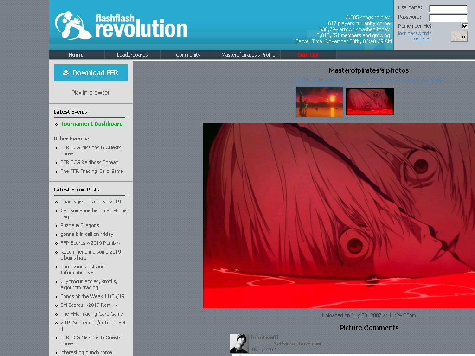Screen dimensions: 475x356
Task: Click the 'Masterofpirates's photos' heading
Action: 369,70
